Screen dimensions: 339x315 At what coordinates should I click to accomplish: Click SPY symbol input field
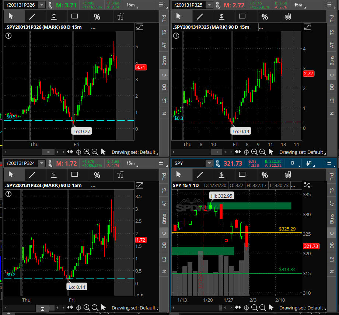tap(189, 163)
